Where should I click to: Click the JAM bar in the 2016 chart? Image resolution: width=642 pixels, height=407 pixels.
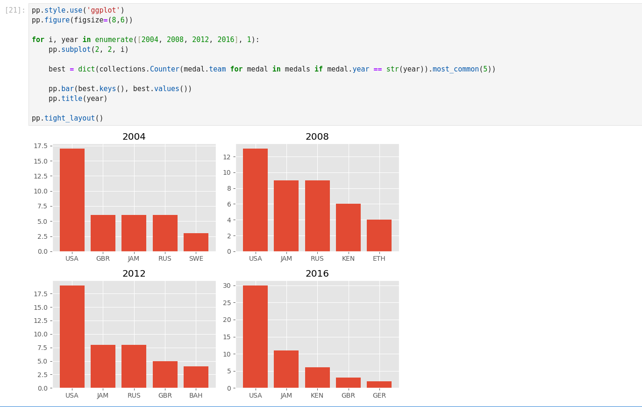coord(286,369)
